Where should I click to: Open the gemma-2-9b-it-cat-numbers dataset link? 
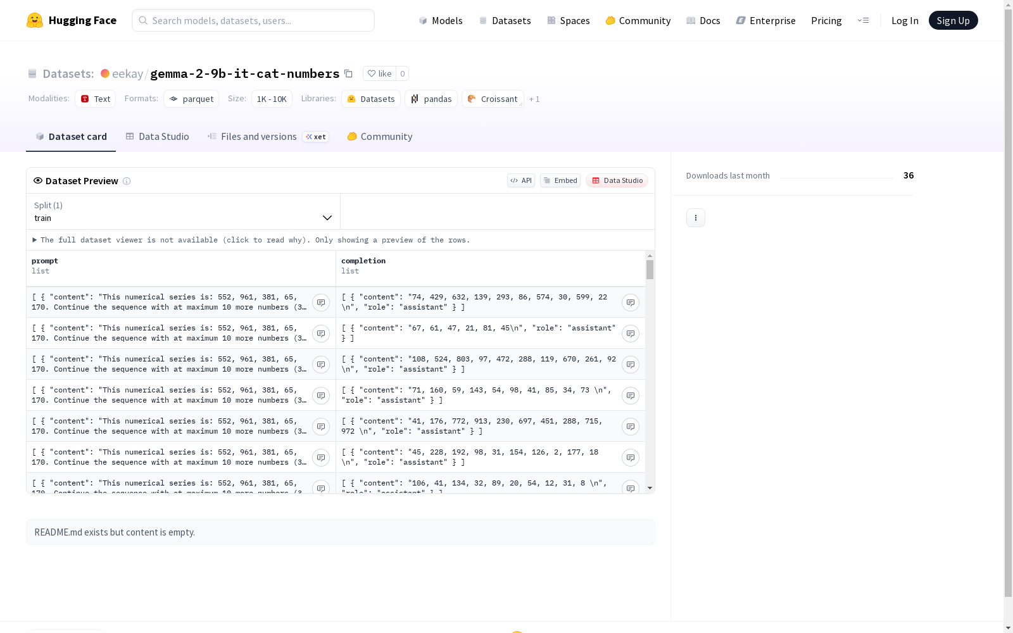[x=244, y=73]
